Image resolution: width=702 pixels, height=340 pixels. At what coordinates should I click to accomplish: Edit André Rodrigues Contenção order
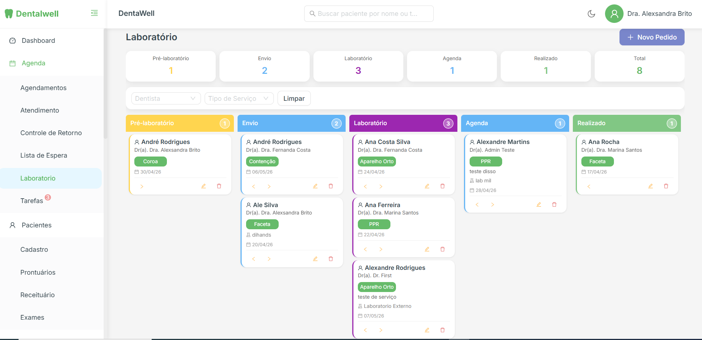coord(315,186)
